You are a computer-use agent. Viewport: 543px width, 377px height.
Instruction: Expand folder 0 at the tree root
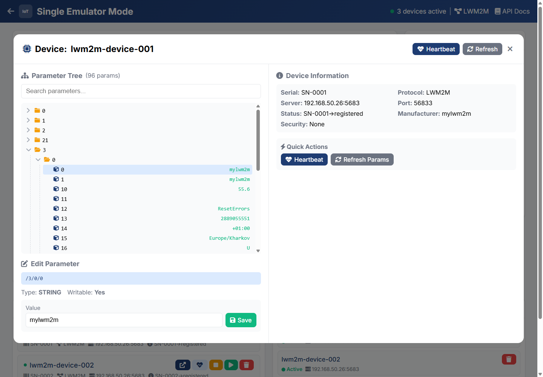click(28, 110)
